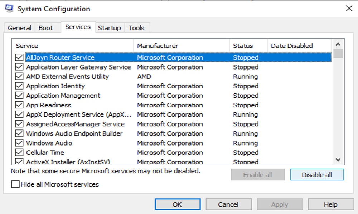Click Microsoft Corporation cell for Cellular Time
Screen dimensions: 358x214
click(170, 153)
